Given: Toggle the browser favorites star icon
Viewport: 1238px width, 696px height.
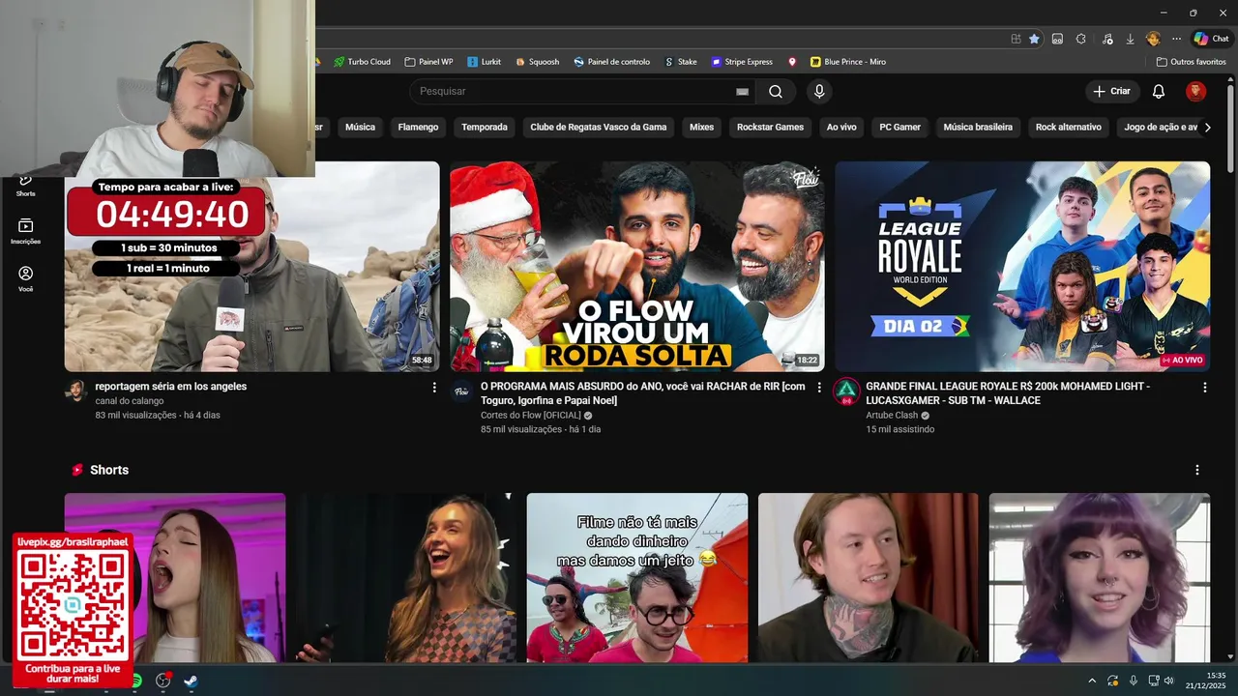Looking at the screenshot, I should click(x=1034, y=39).
